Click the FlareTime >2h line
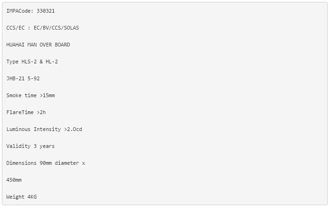Image resolution: width=331 pixels, height=208 pixels. [x=26, y=112]
